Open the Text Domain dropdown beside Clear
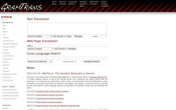This screenshot has height=110, width=176. 59,36
